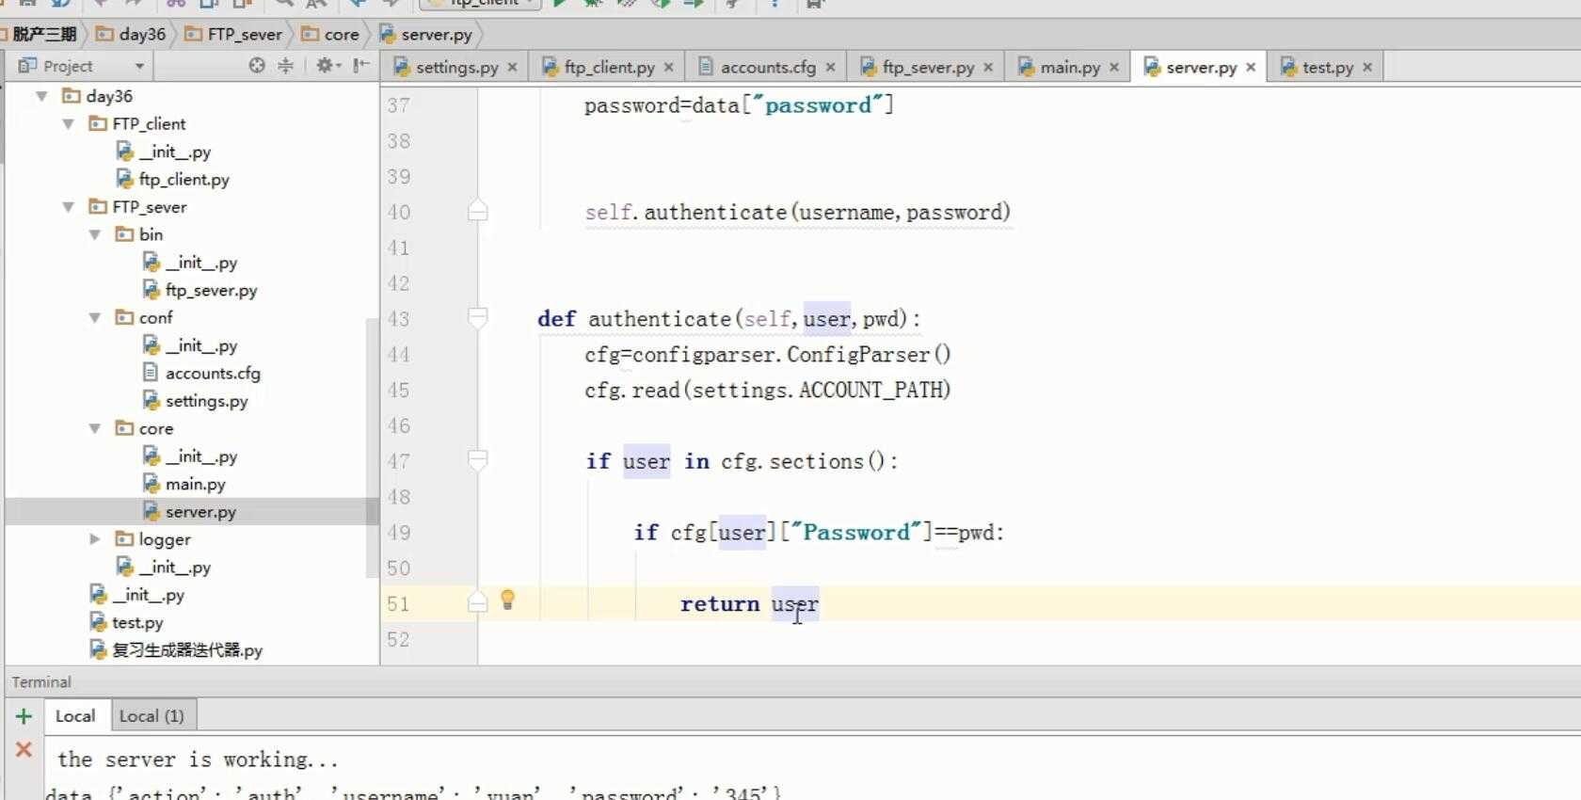Close the settings.py tab
The width and height of the screenshot is (1581, 800).
click(512, 67)
